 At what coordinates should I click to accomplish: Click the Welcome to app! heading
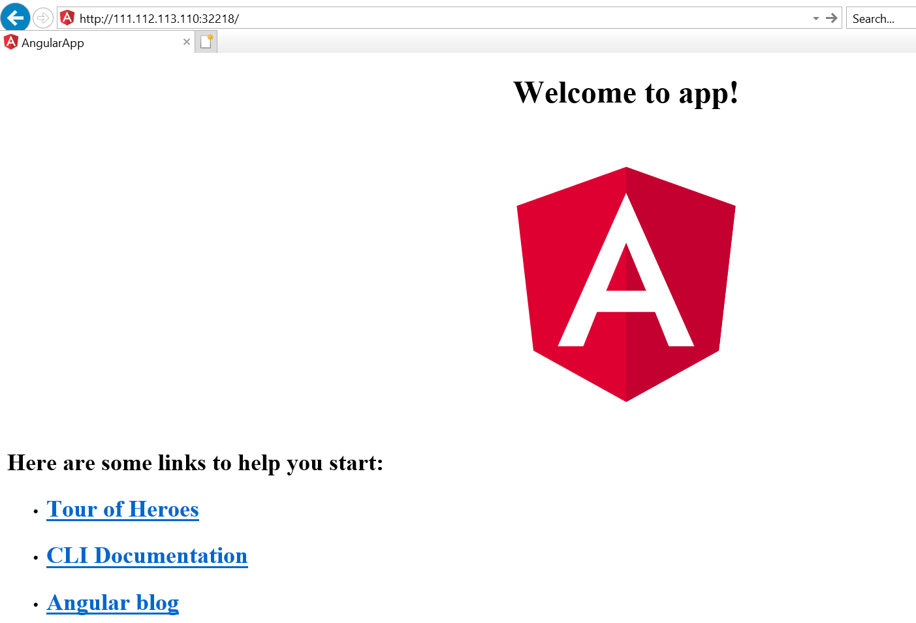626,93
